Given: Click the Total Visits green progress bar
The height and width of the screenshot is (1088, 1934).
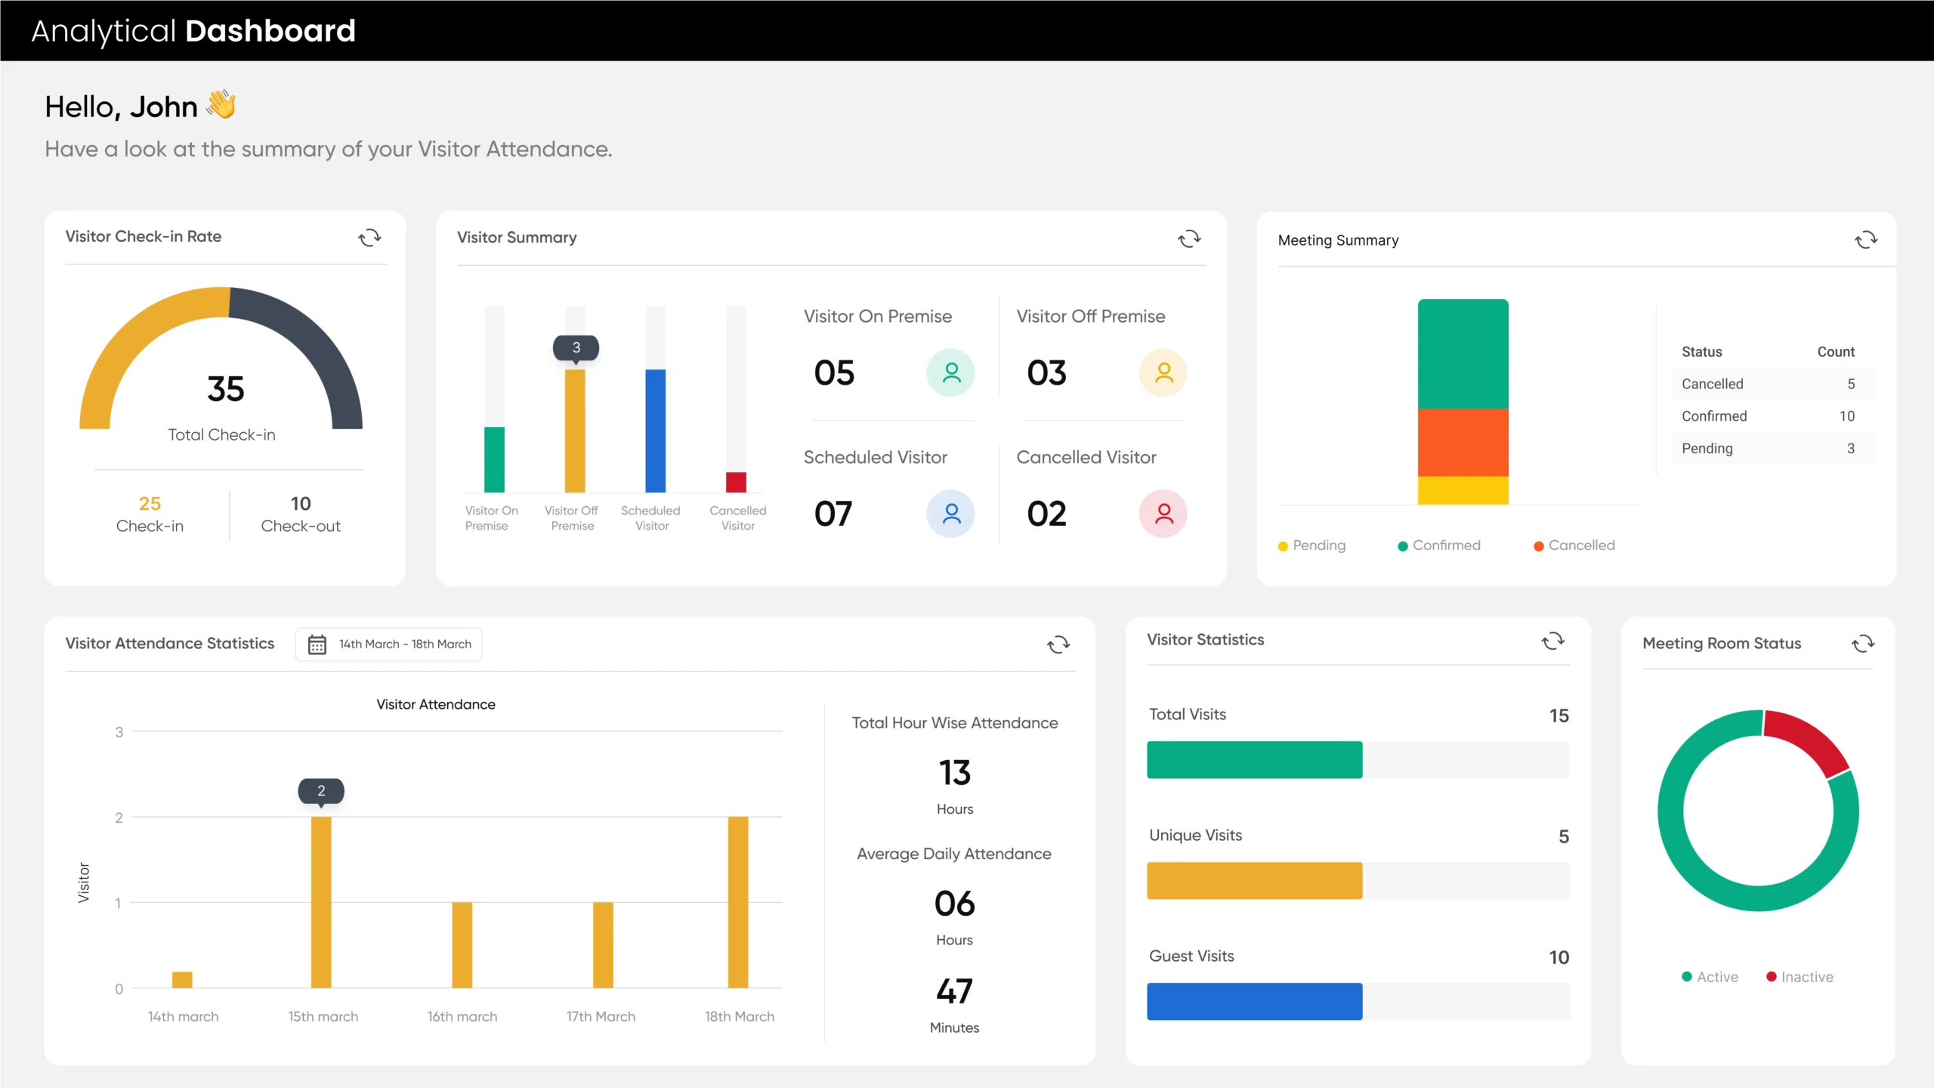Looking at the screenshot, I should pos(1254,760).
